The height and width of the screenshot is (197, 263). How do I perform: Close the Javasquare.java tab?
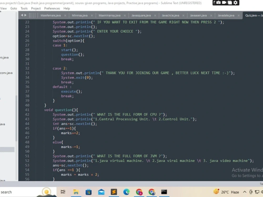coord(155,15)
